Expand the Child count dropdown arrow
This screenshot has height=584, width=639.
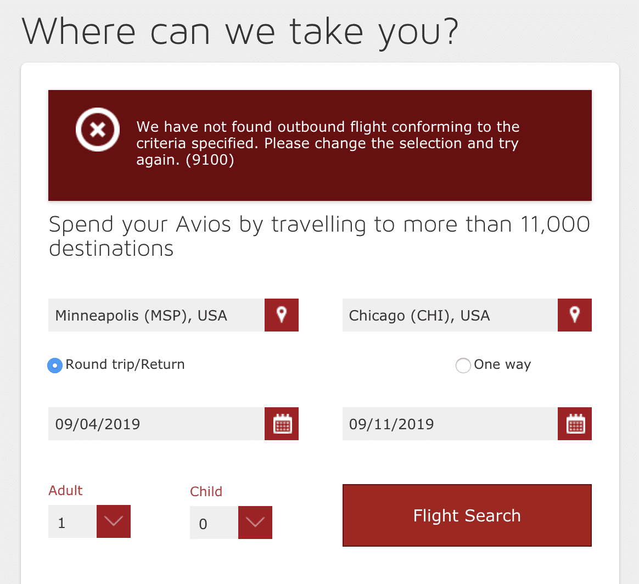coord(255,523)
